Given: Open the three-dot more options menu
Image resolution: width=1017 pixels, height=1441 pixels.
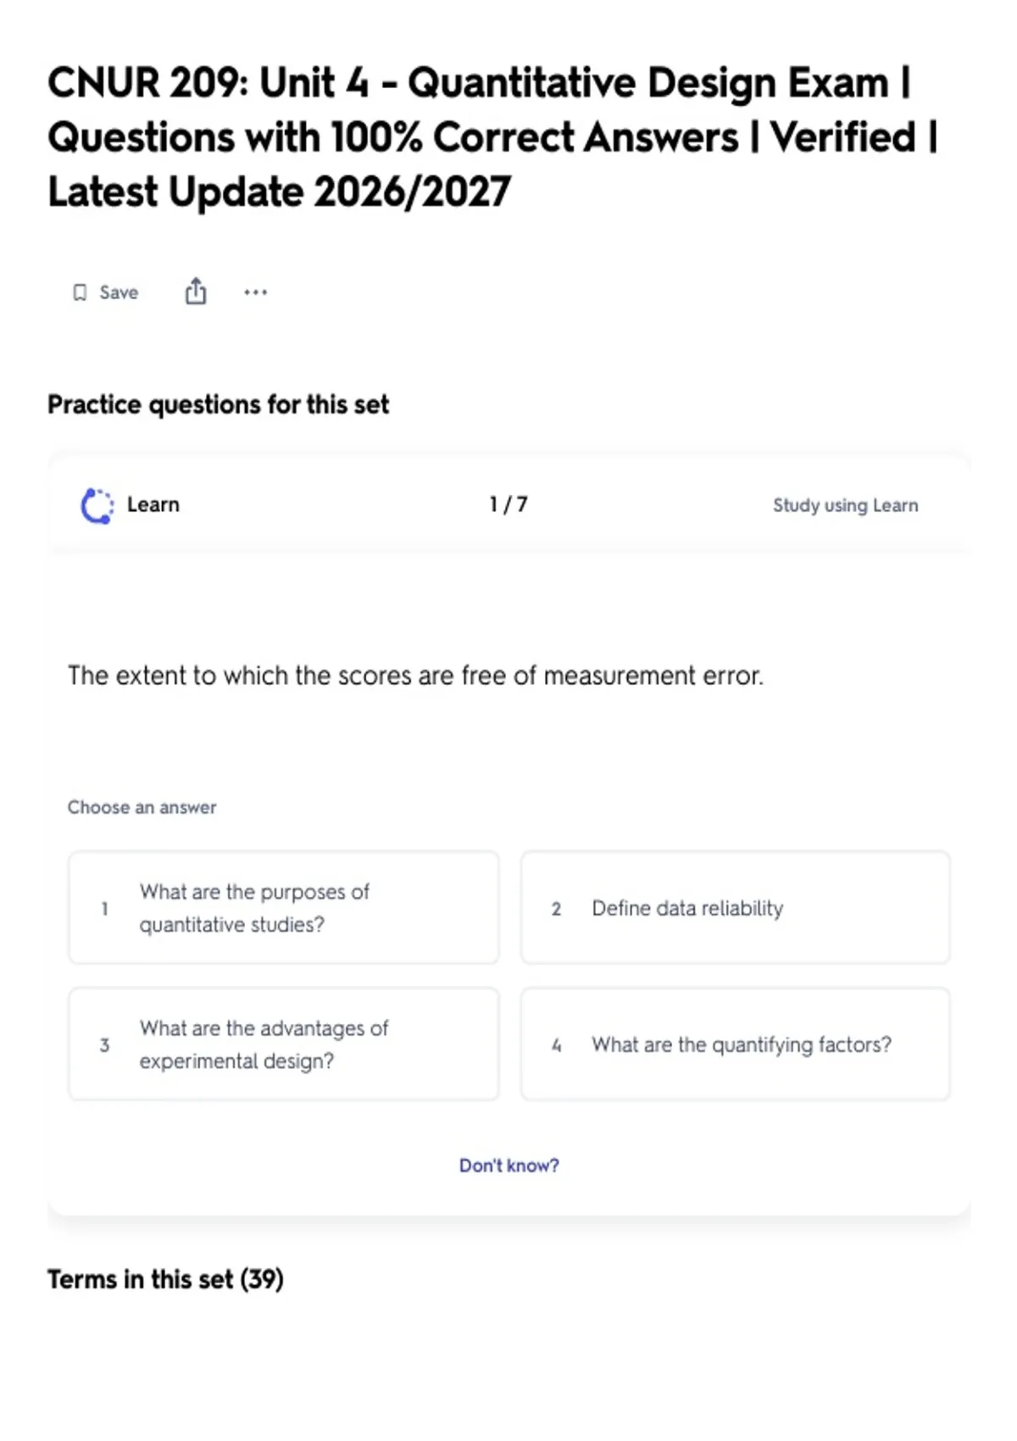Looking at the screenshot, I should point(255,292).
